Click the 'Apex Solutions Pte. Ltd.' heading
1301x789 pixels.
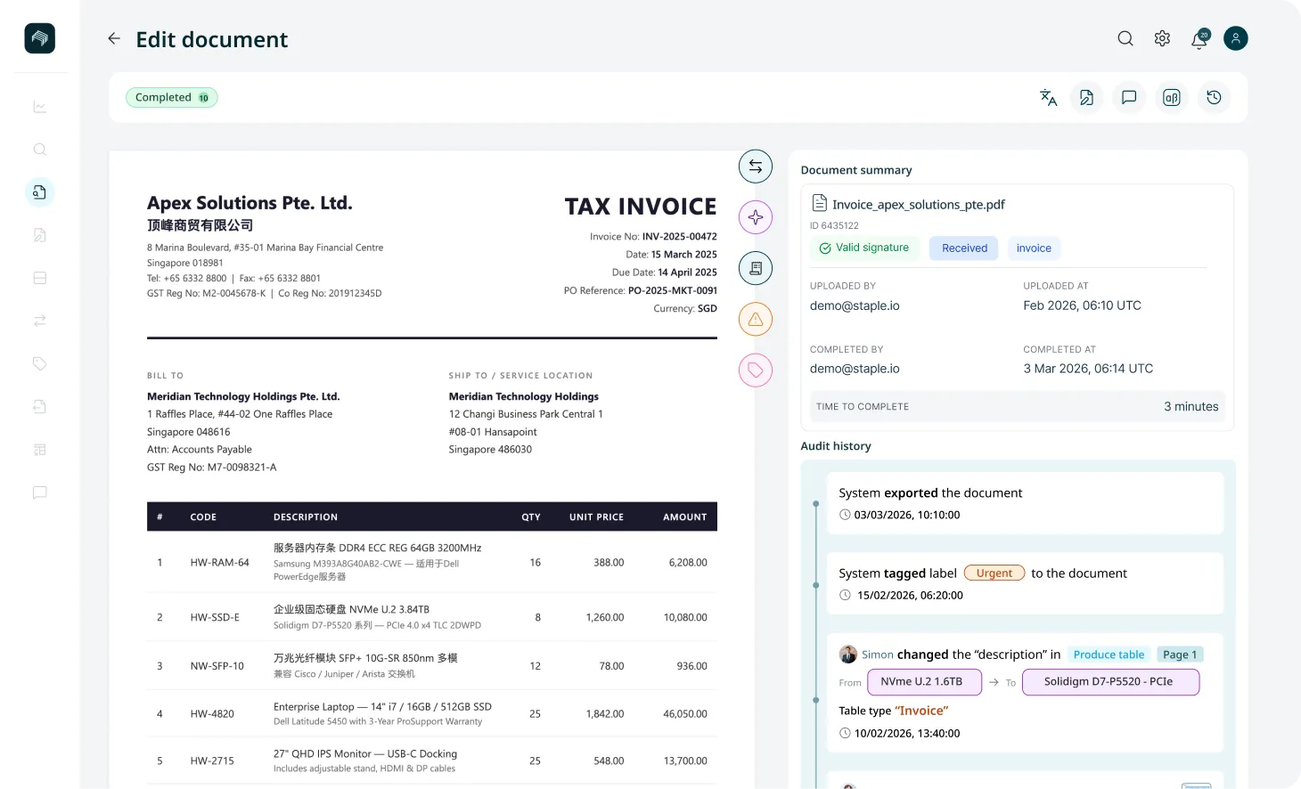250,203
